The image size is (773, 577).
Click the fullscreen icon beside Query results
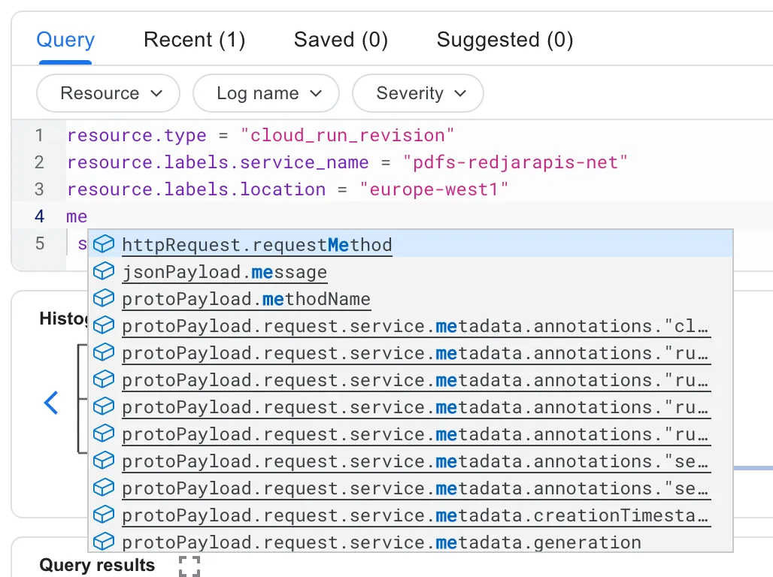pyautogui.click(x=189, y=566)
